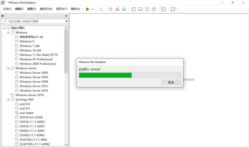The height and width of the screenshot is (148, 249).
Task: Click the revert to snapshot icon
Action: pos(117,9)
